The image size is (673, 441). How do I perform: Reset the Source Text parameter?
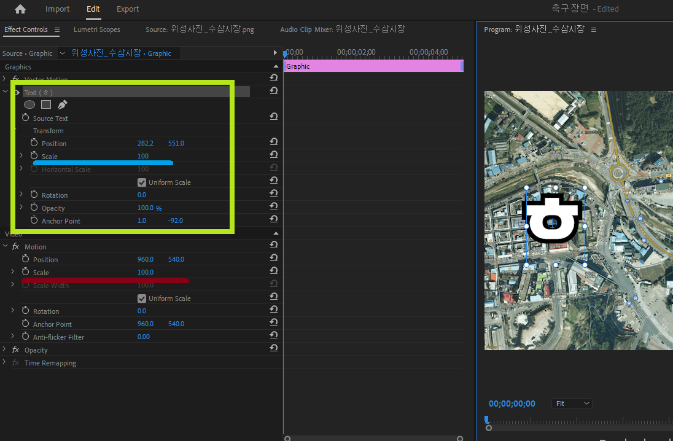[x=273, y=116]
